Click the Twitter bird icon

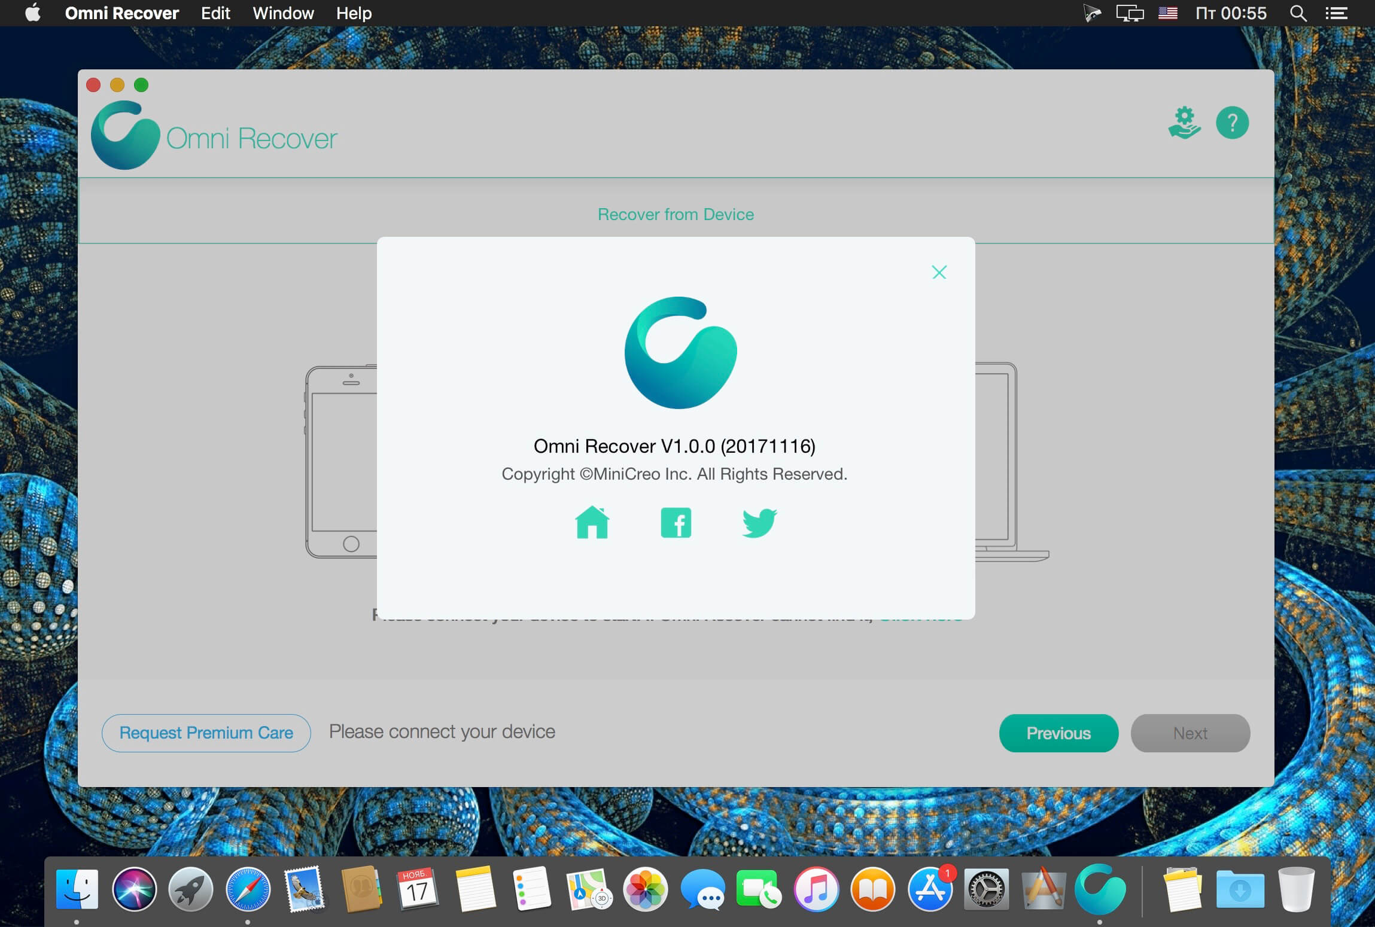(x=759, y=523)
